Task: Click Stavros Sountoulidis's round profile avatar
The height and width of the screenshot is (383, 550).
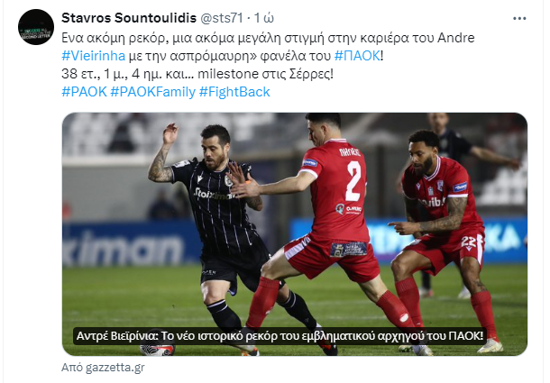Action: (36, 27)
